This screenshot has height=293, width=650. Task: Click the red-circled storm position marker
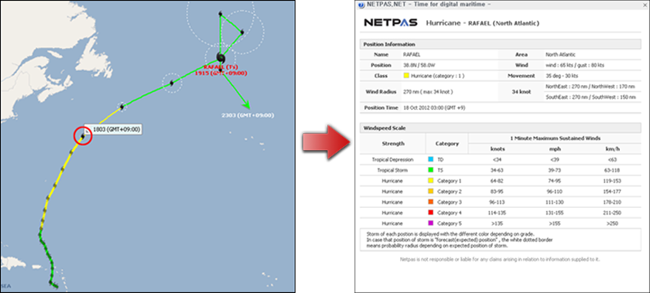83,136
